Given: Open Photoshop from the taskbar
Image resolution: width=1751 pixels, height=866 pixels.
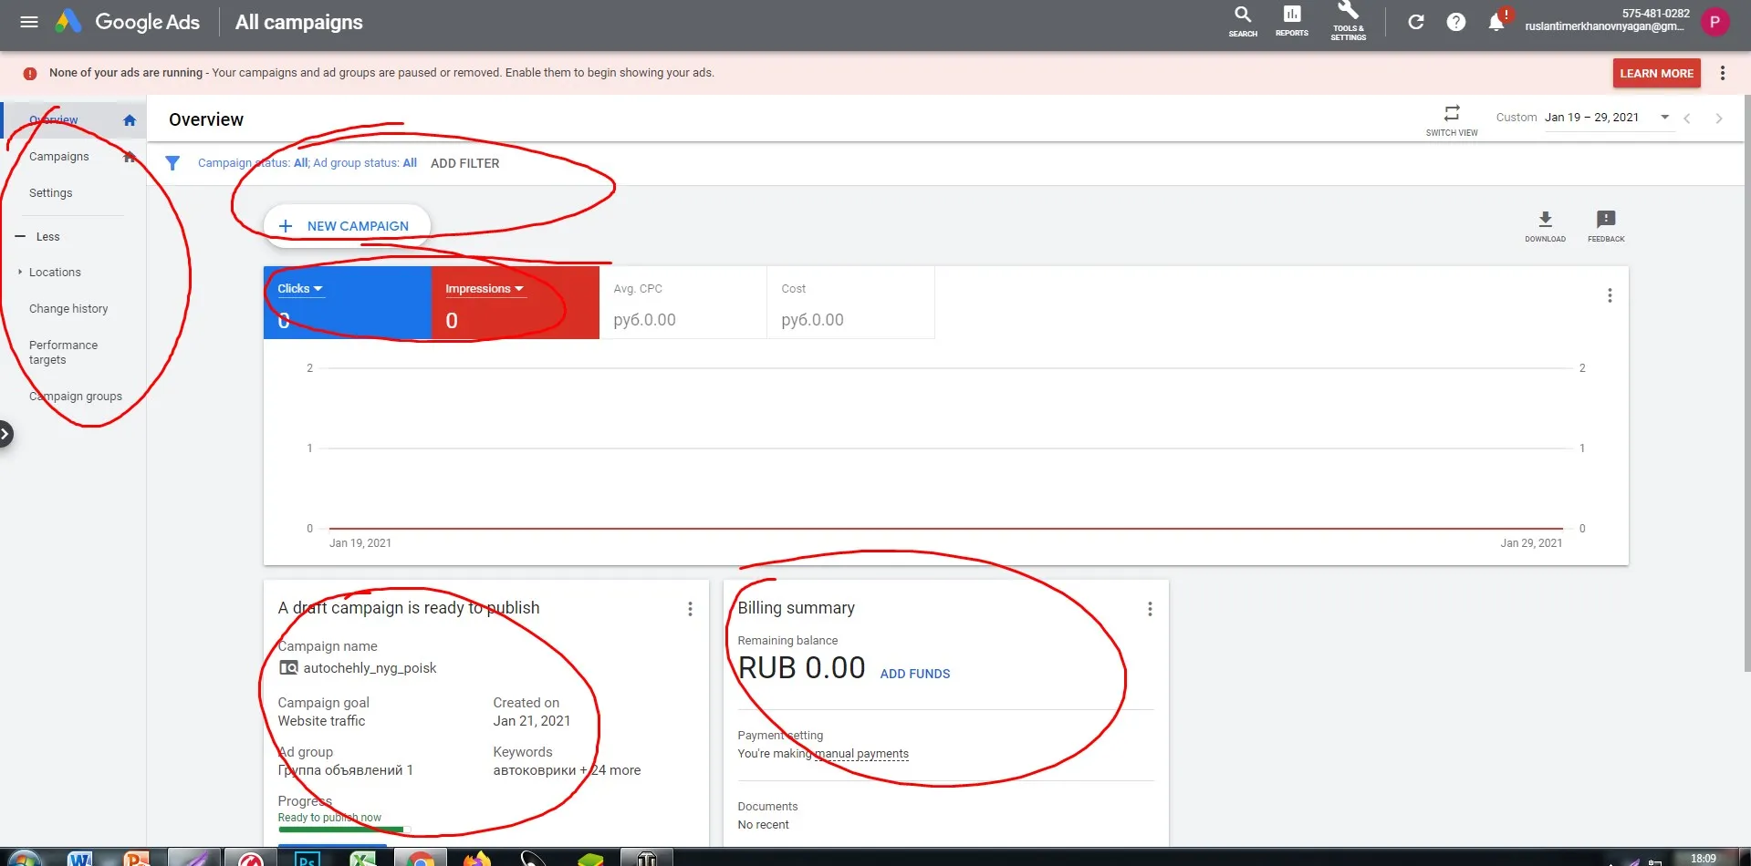Looking at the screenshot, I should (x=307, y=859).
